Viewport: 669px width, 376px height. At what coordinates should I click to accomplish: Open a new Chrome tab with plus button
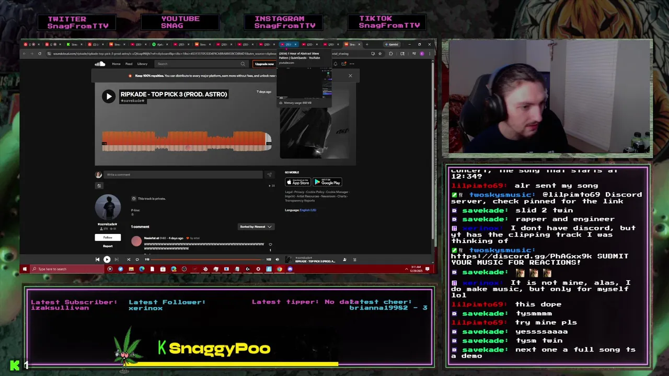[367, 44]
